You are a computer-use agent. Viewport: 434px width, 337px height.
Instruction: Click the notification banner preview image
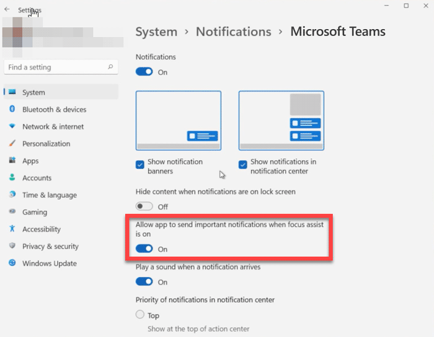click(x=179, y=121)
